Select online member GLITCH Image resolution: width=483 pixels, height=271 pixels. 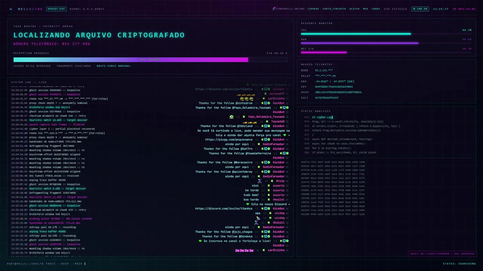[x=354, y=9]
